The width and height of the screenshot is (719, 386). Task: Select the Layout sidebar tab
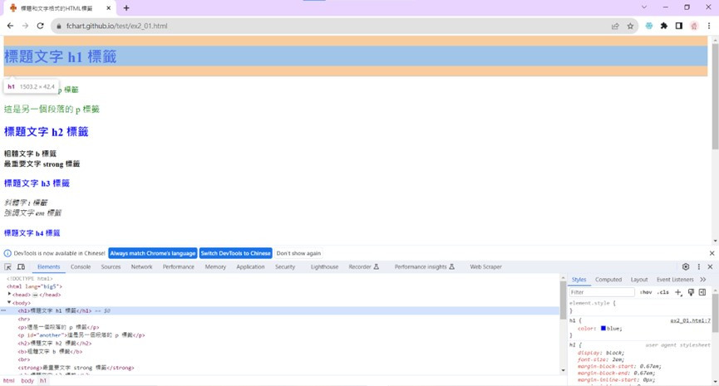[x=639, y=280]
